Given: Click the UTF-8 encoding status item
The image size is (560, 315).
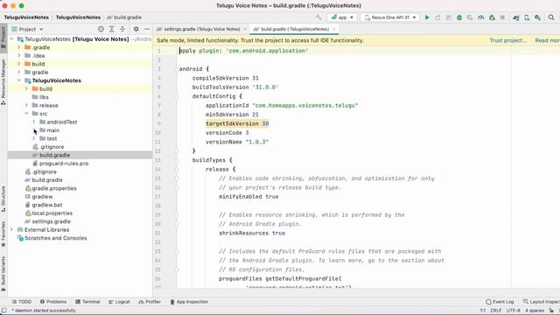Looking at the screenshot, I should pos(514,311).
